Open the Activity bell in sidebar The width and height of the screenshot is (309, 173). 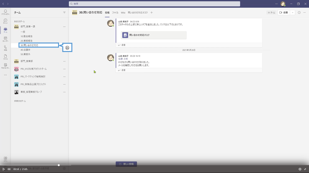coord(5,12)
